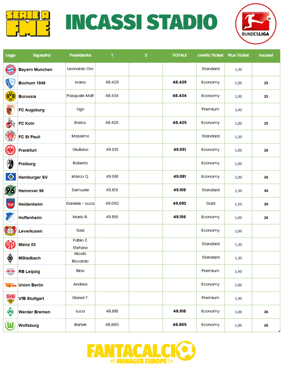This screenshot has width=283, height=366.
Task: Select Hoffenheim's total 49.156 cell
Action: [x=180, y=217]
